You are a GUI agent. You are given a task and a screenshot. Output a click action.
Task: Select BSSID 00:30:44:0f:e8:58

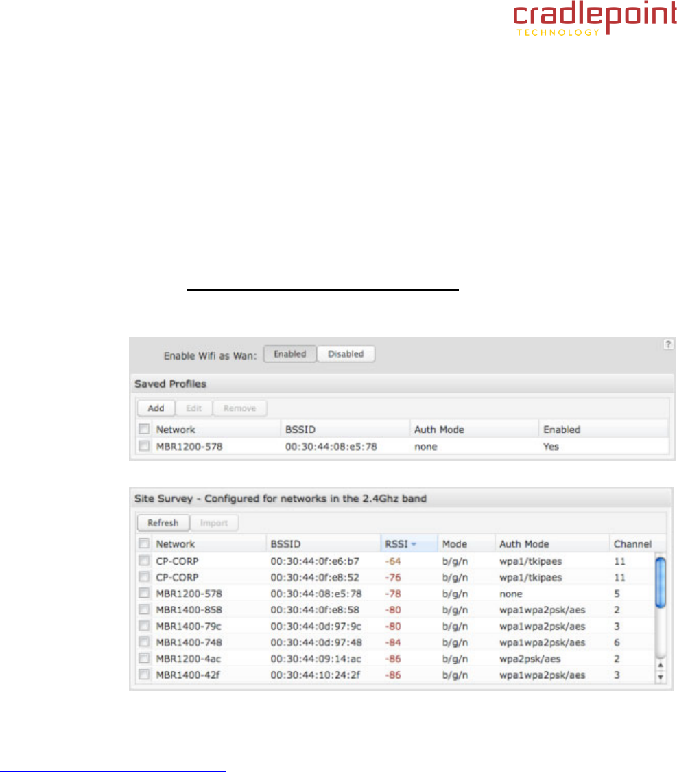click(315, 610)
